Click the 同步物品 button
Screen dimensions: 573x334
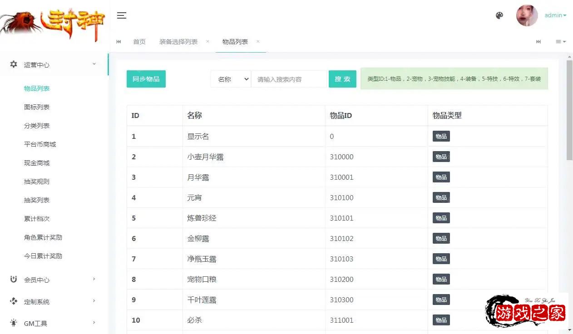coord(146,79)
